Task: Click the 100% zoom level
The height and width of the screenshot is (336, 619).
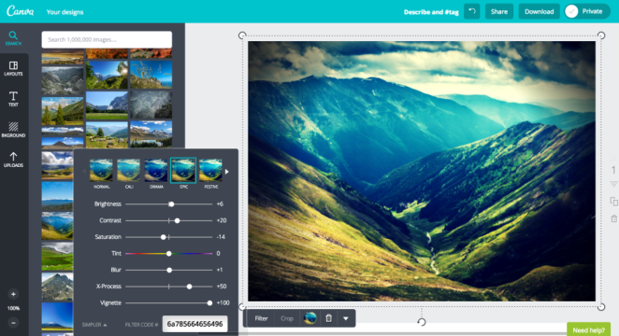Action: (x=13, y=308)
